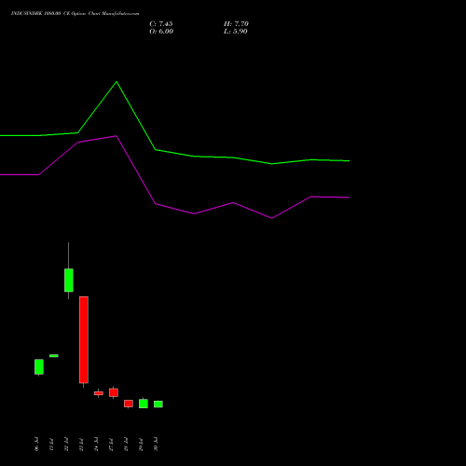Click the '24 Jul' date label

[x=96, y=444]
